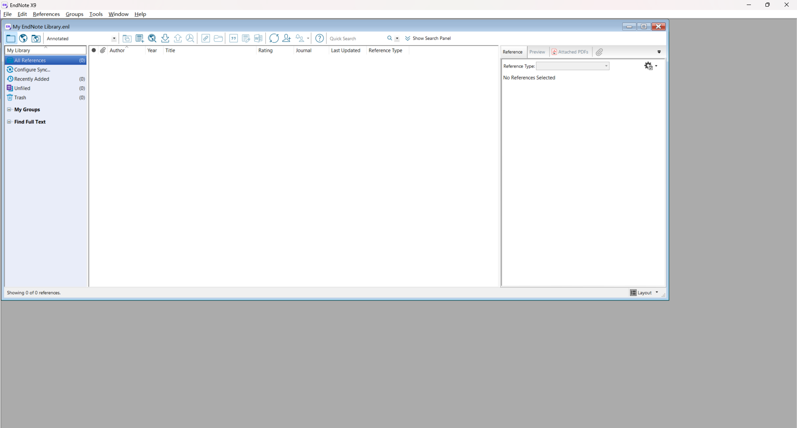Open the File menu

7,14
